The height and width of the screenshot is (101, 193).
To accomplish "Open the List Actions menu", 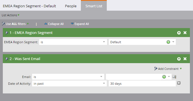I will click(10, 15).
